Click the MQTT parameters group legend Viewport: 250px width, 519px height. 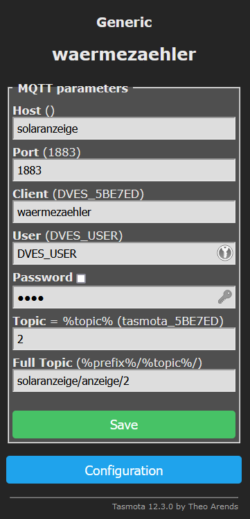73,88
